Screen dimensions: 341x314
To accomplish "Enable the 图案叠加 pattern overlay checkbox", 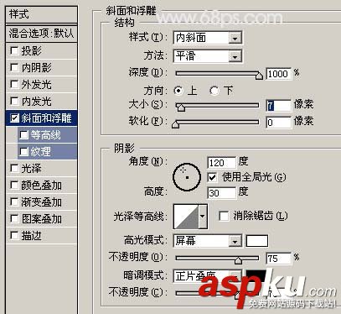I will 14,218.
